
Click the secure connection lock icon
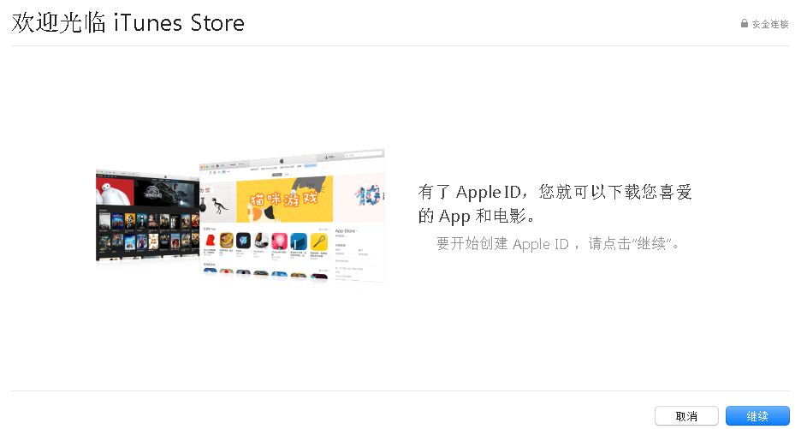pos(745,23)
